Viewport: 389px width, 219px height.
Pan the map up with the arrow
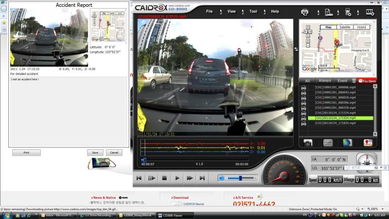308,27
